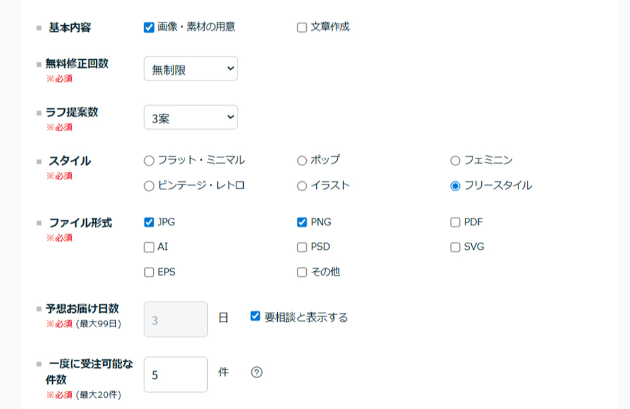The image size is (630, 409).
Task: Enable the 文章作成 checkbox
Action: click(x=302, y=27)
